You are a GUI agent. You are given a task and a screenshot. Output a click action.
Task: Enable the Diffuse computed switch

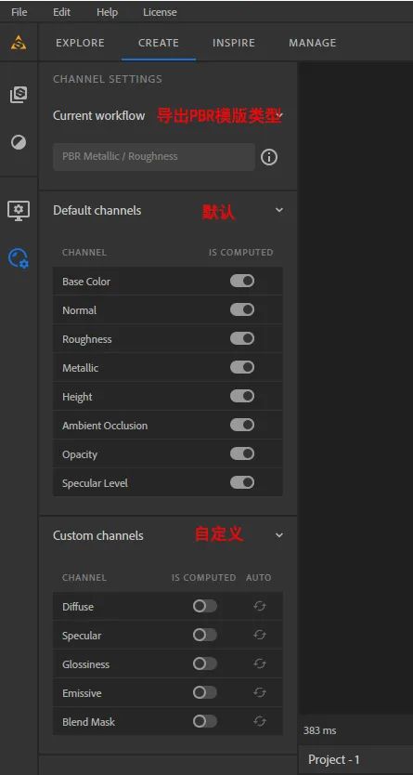(x=205, y=607)
